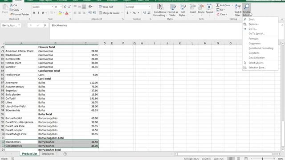Click the Decrease Decimal icon

pos(149,13)
